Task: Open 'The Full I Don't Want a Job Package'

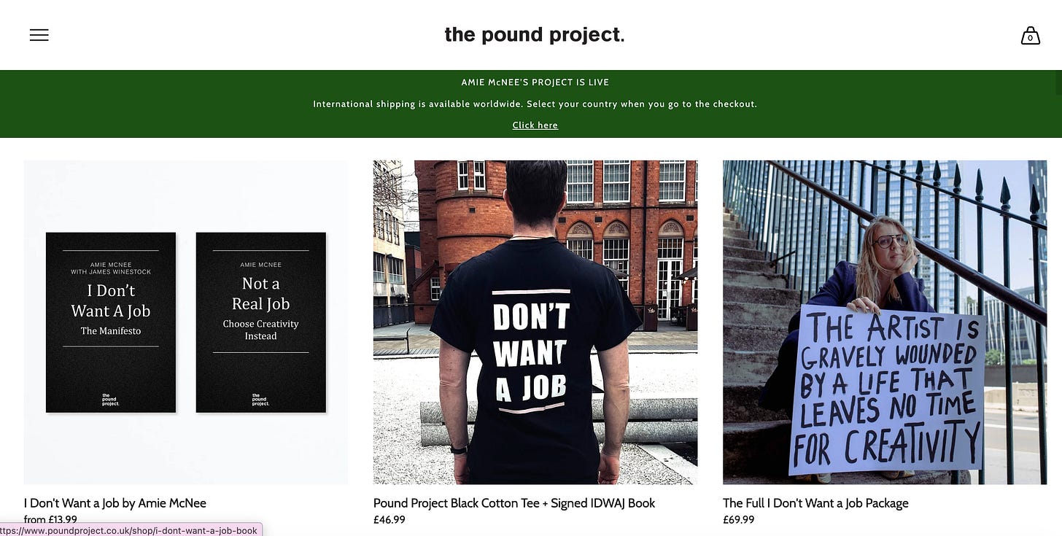Action: point(815,503)
